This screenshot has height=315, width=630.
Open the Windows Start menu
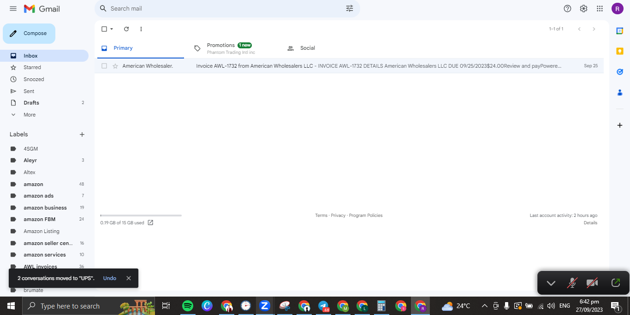(11, 306)
